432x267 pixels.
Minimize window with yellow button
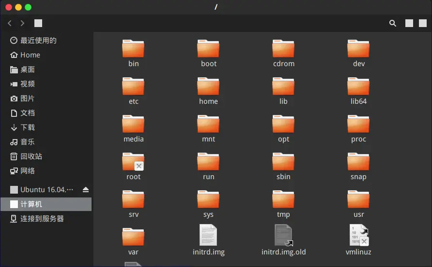[18, 7]
